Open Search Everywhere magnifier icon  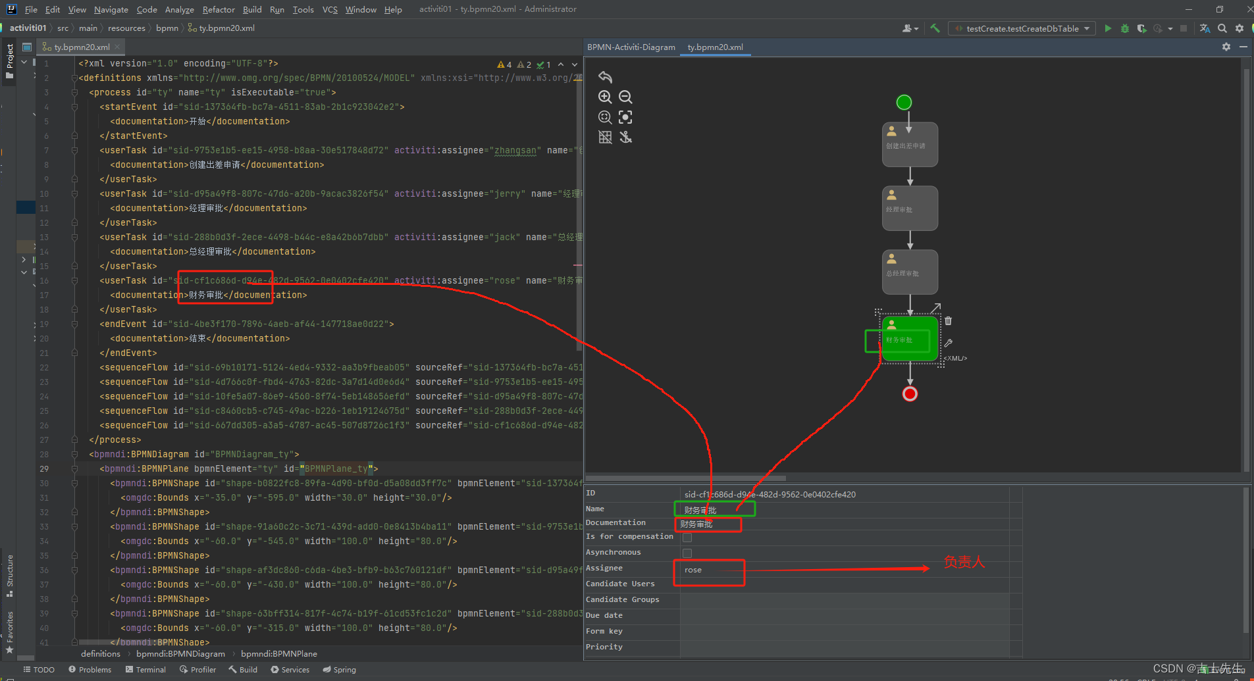[x=1222, y=28]
